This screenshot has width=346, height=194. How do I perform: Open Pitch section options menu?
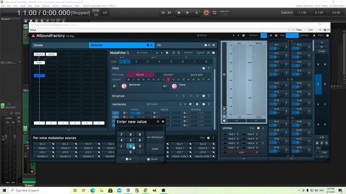tap(209, 68)
